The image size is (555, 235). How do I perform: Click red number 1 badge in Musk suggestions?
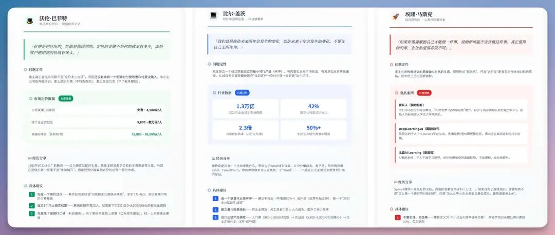398,218
